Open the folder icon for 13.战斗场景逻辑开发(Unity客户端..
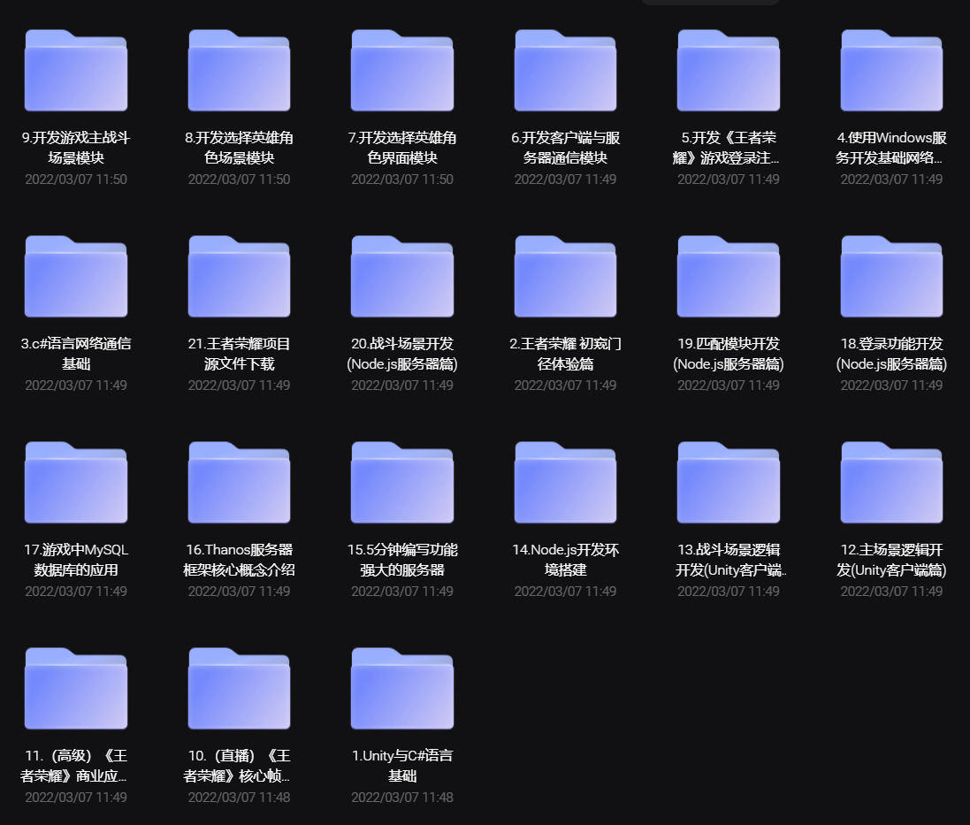Screen dimensions: 970x825 coord(729,483)
